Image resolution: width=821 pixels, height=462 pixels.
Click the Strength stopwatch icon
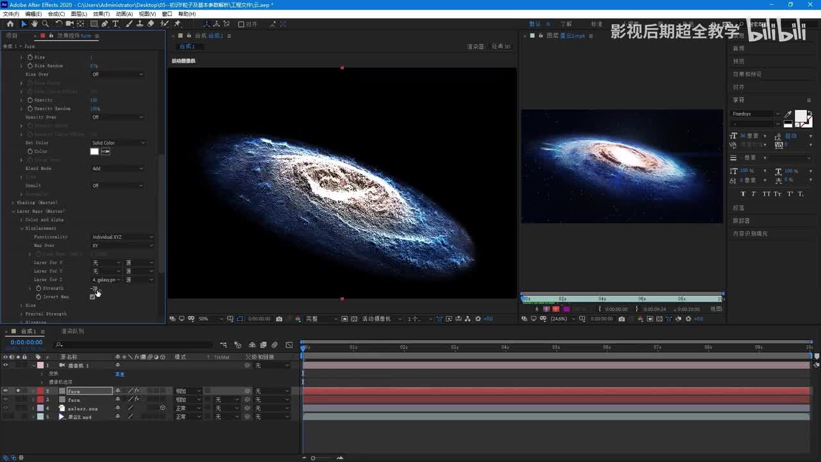(38, 288)
